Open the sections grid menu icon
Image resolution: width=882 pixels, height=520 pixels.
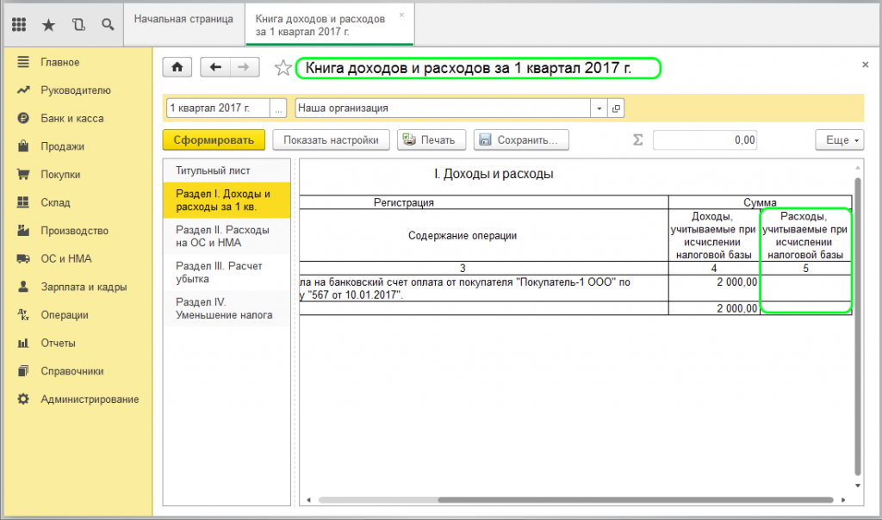19,24
